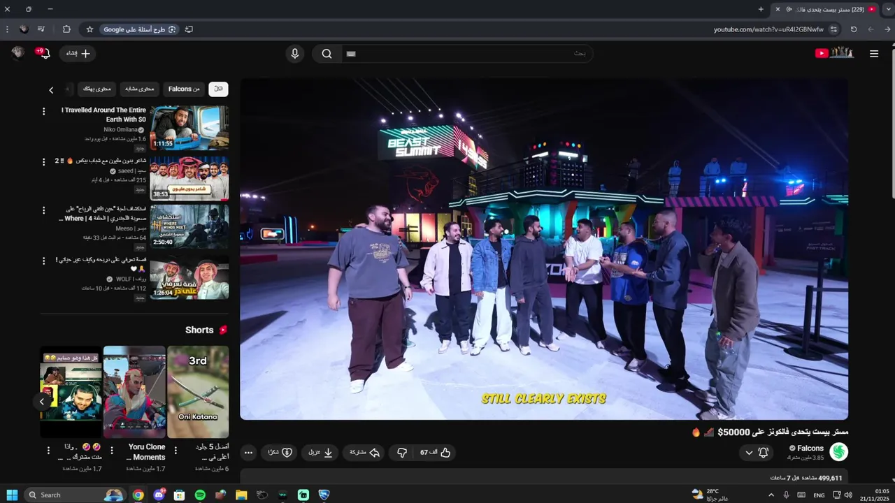Image resolution: width=895 pixels, height=503 pixels.
Task: Bookmark this page with the star icon
Action: (89, 29)
